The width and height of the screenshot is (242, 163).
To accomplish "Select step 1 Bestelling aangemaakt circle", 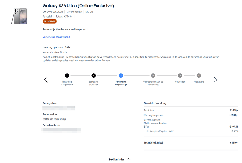I will click(x=67, y=75).
